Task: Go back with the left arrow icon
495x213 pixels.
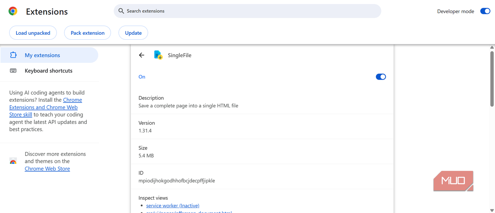Action: coord(141,55)
